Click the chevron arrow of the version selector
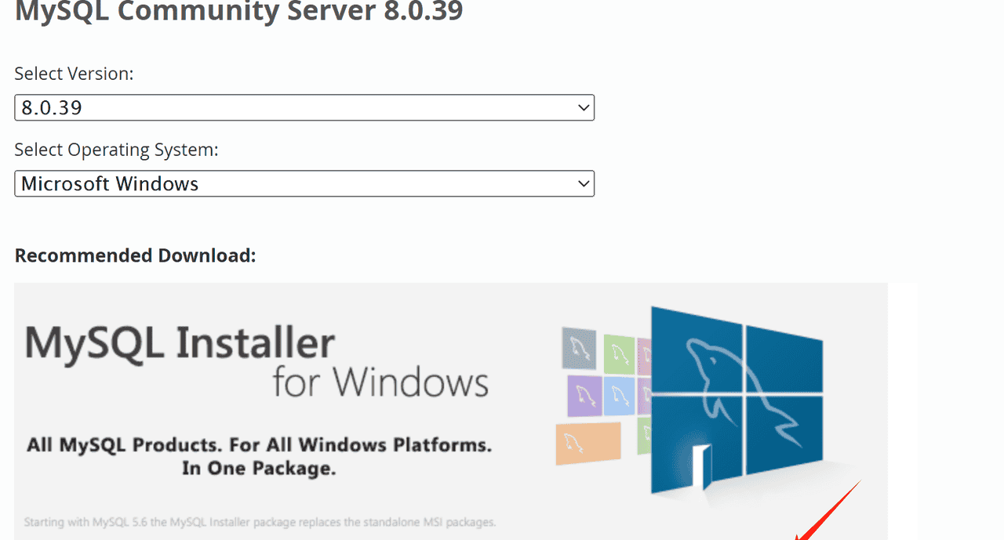This screenshot has height=540, width=1004. point(583,107)
